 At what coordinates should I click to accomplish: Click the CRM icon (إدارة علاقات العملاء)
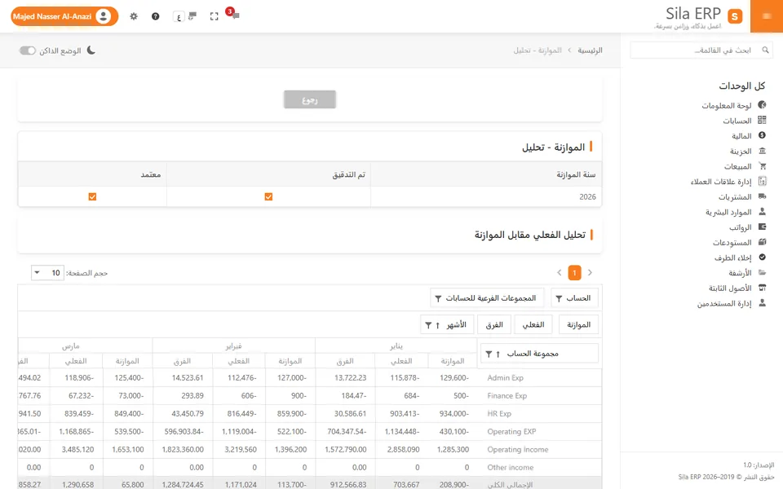[762, 181]
